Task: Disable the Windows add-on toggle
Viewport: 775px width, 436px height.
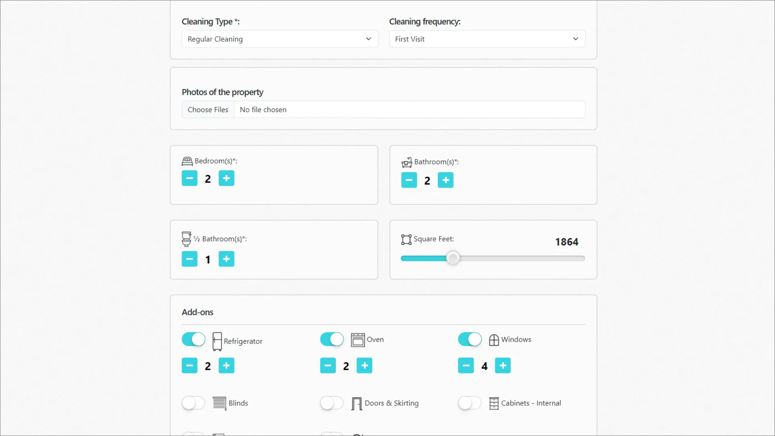Action: coord(469,339)
